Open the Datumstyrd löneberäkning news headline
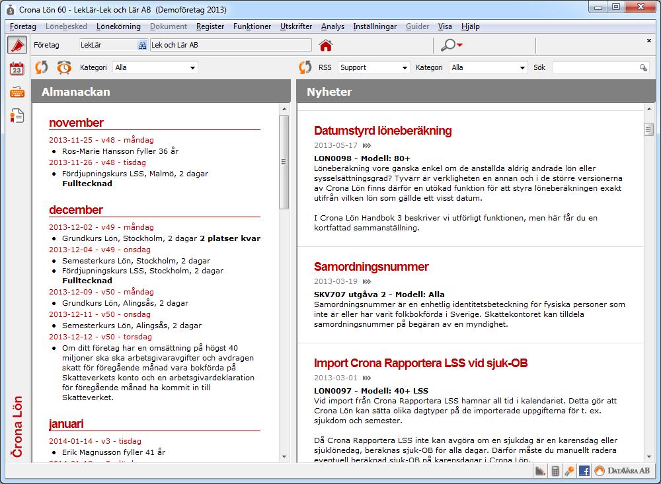Viewport: 661px width, 484px height. pos(383,131)
